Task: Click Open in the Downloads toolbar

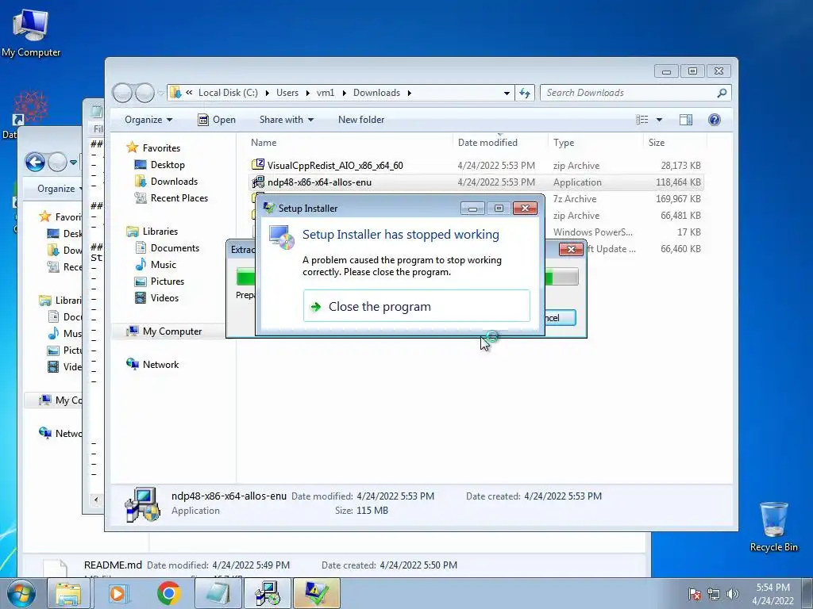Action: click(x=217, y=120)
